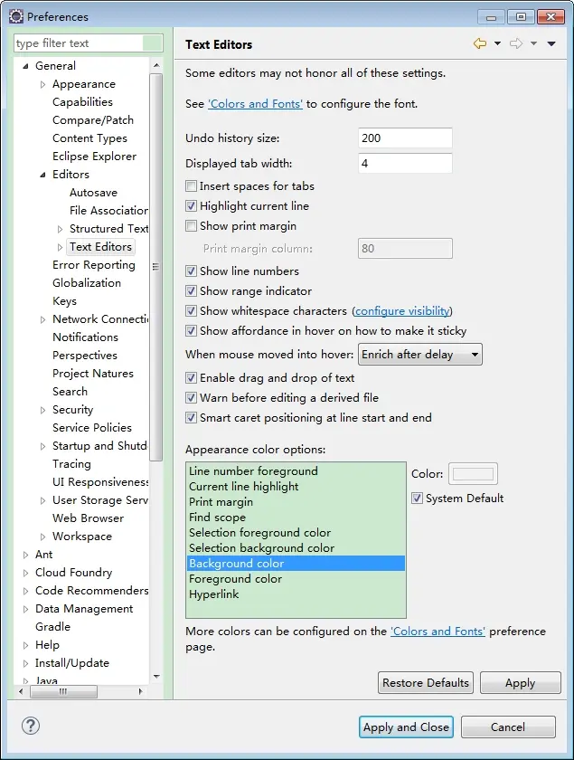Click the Color swatch button
Screen dimensions: 574x760
coord(473,473)
